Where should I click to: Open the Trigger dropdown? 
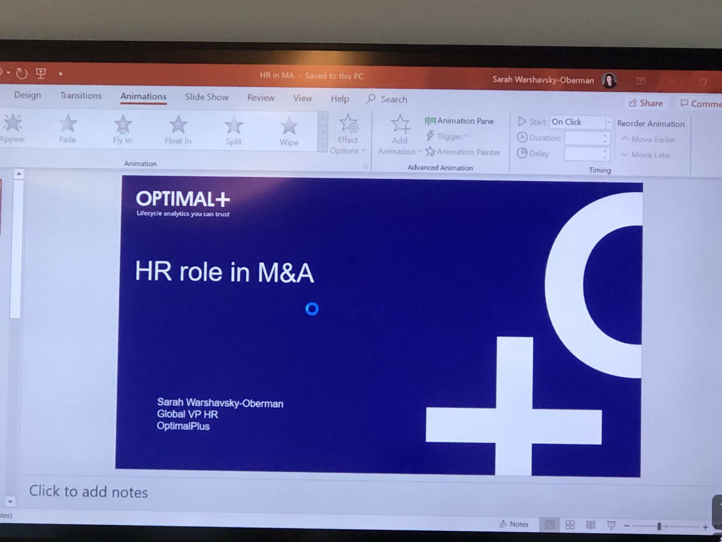(447, 136)
